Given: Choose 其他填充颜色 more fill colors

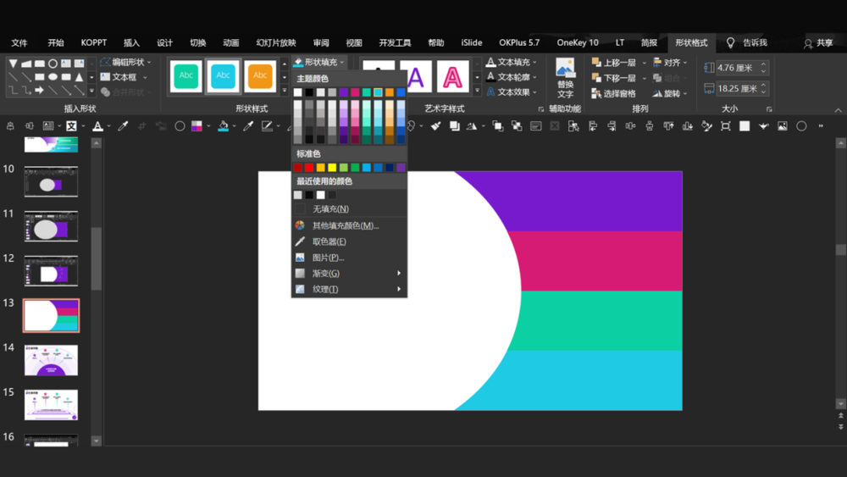Looking at the screenshot, I should click(345, 225).
